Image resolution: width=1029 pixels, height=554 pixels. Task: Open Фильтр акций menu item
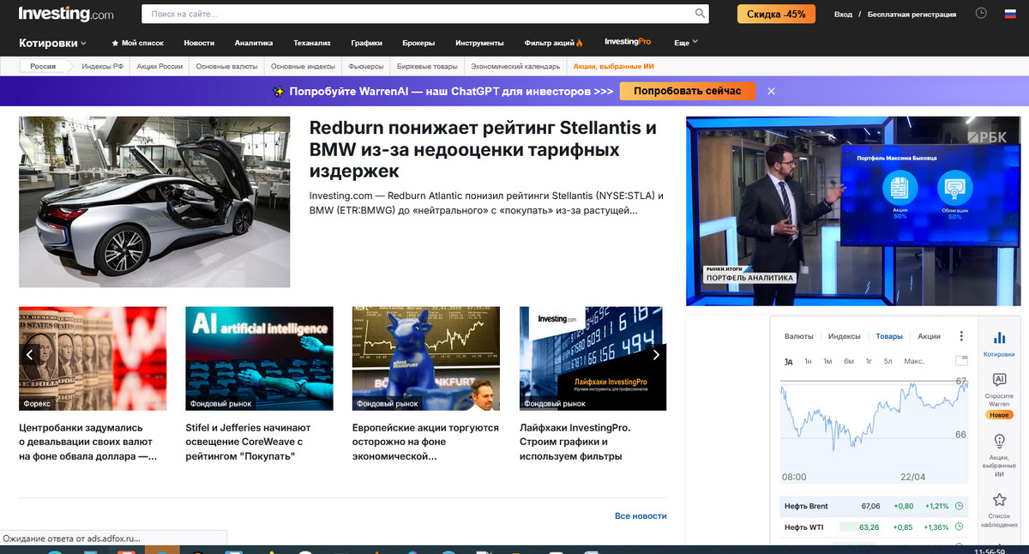click(554, 43)
